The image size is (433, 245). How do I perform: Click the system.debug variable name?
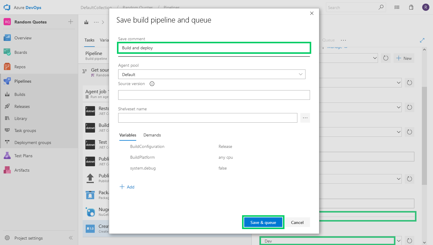tap(143, 168)
